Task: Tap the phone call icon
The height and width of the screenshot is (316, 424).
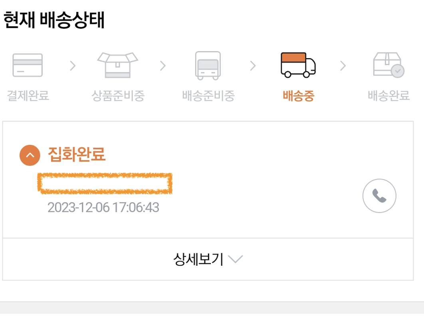Action: [378, 196]
